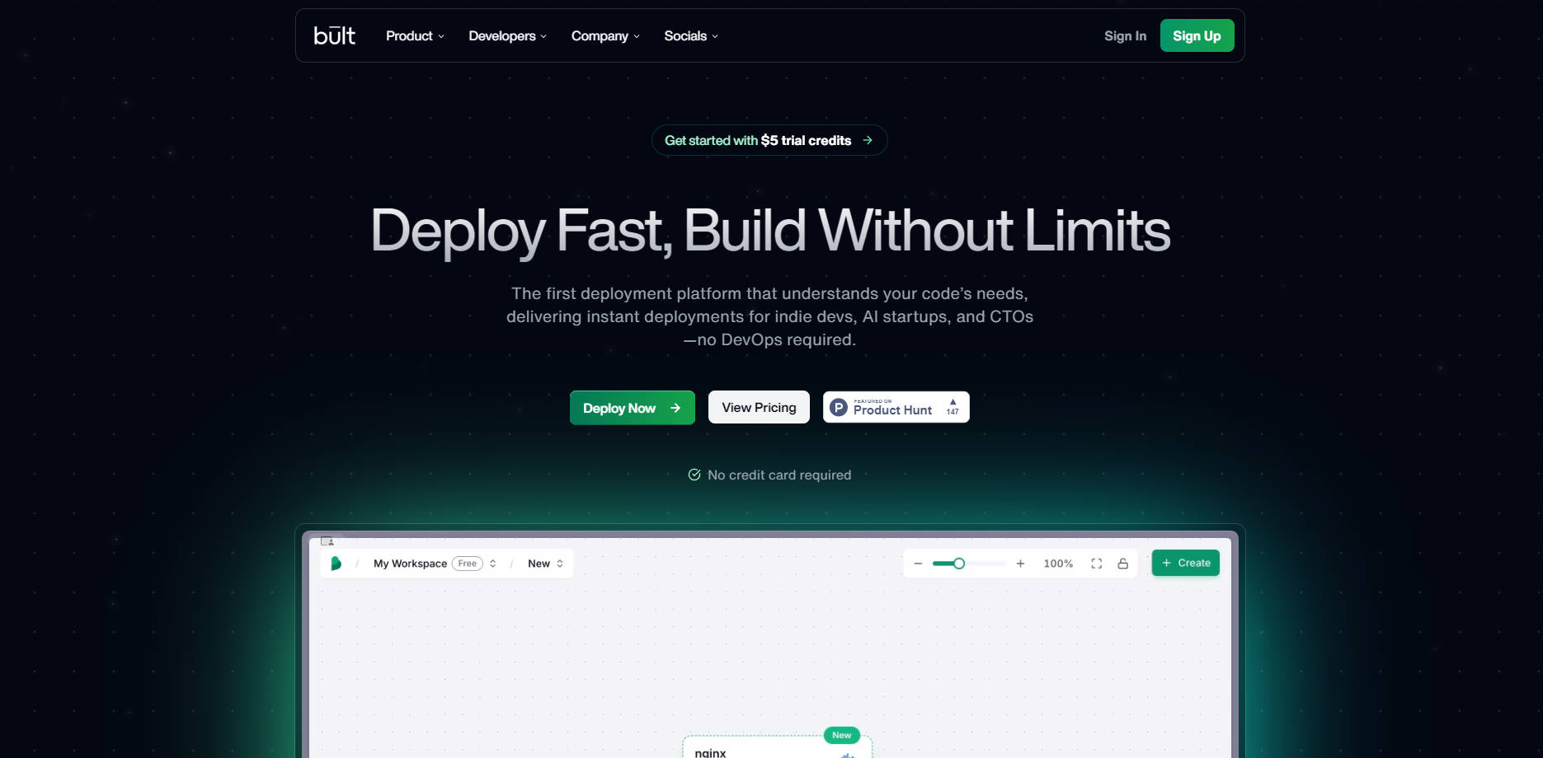Click the green leaf workspace logo icon
1543x758 pixels.
tap(336, 564)
